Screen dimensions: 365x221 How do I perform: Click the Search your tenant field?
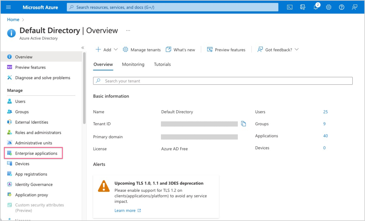tap(223, 81)
